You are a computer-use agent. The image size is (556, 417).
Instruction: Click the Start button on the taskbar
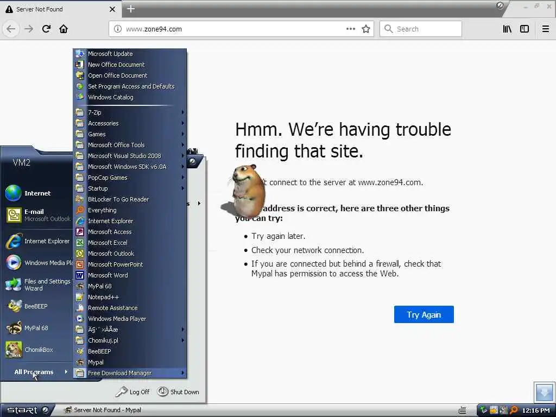click(x=26, y=410)
